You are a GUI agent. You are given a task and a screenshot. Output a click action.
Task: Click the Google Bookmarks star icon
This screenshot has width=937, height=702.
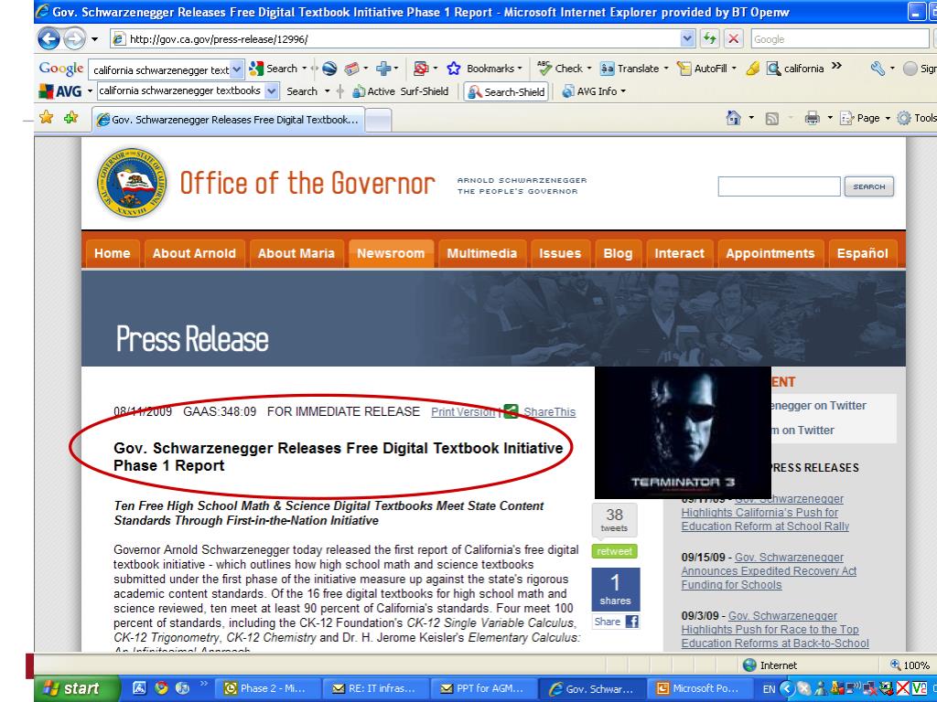454,69
